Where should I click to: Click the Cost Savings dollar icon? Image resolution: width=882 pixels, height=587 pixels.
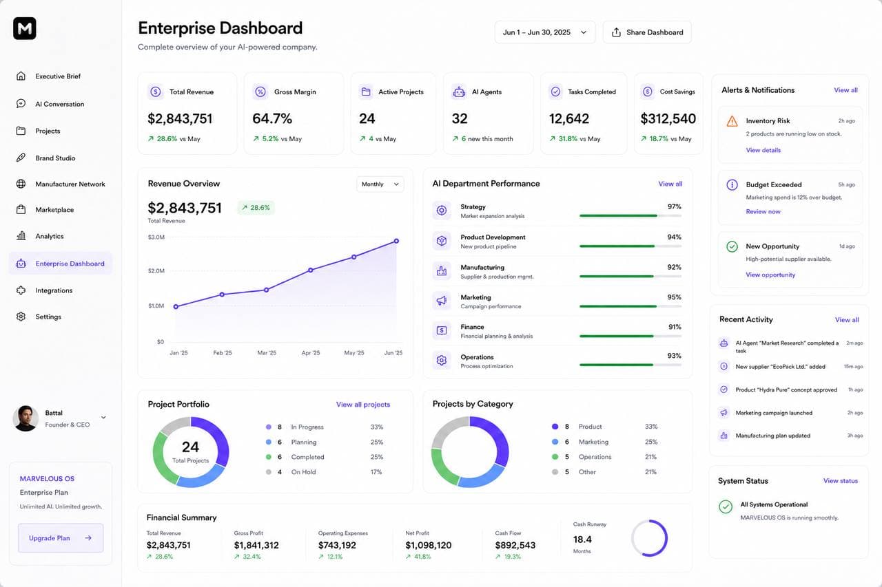pyautogui.click(x=648, y=92)
